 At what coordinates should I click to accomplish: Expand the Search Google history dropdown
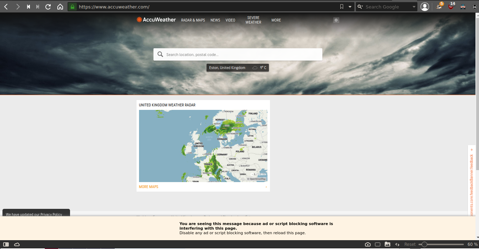coord(414,7)
